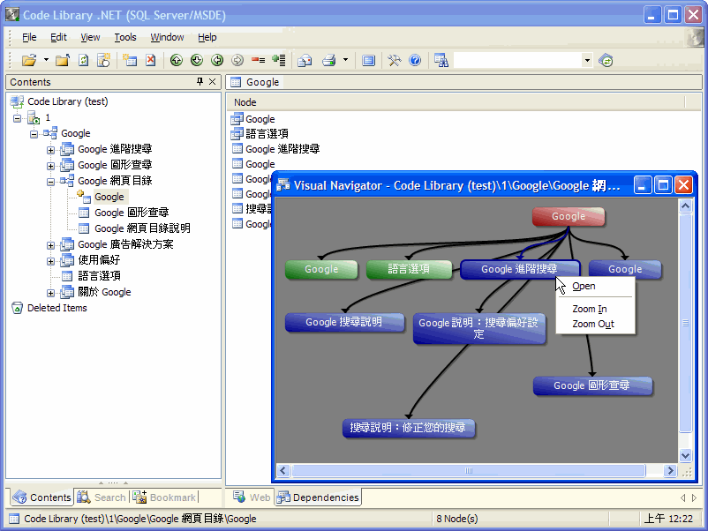Click the green go/refresh search icon
708x531 pixels.
pyautogui.click(x=606, y=60)
